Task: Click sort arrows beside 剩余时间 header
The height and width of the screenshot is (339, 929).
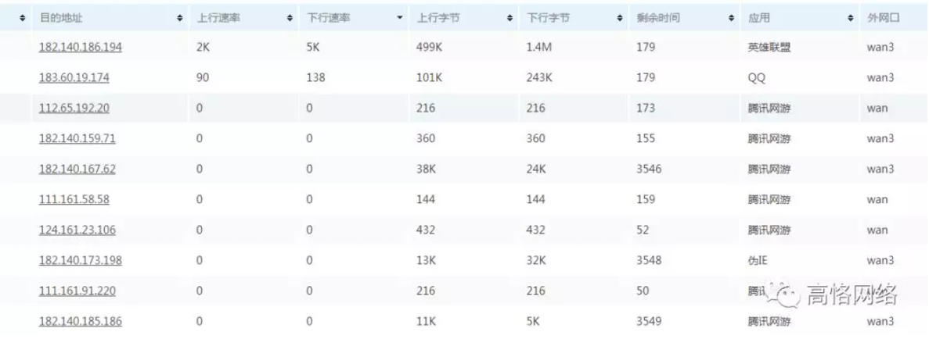Action: (730, 18)
